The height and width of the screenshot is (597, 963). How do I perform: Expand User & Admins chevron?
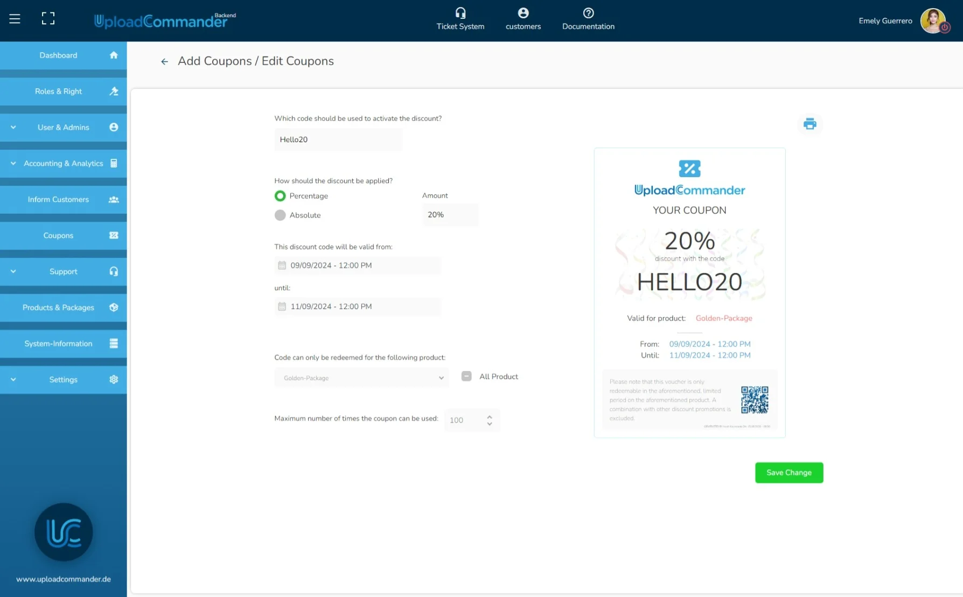pyautogui.click(x=13, y=127)
